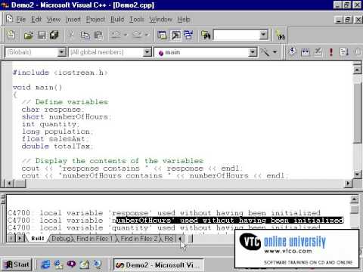
Task: Click the Show Desktop quick launch icon
Action: coord(84,264)
